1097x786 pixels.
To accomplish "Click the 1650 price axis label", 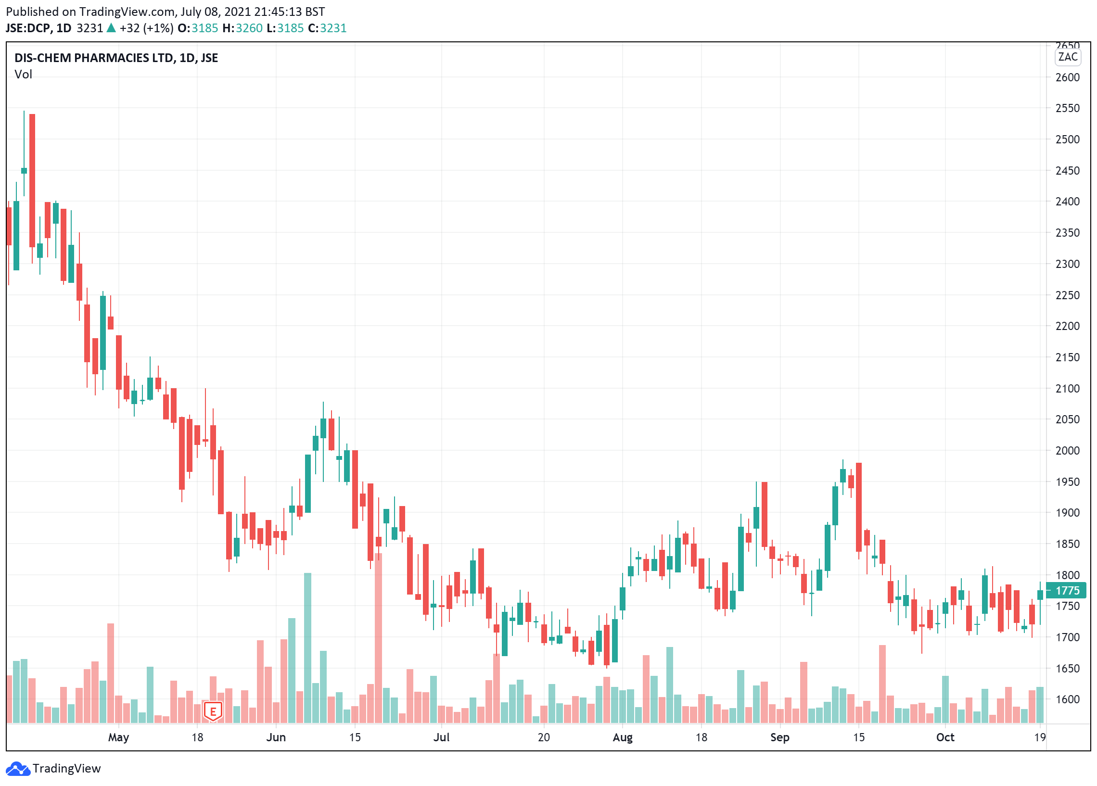I will pos(1068,669).
